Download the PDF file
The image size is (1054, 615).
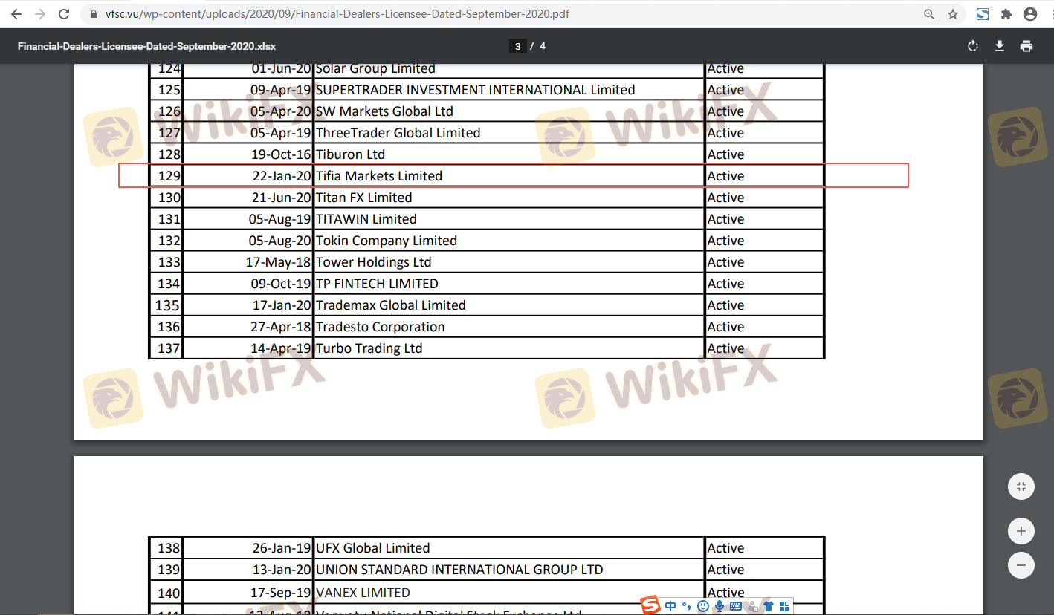pos(1000,46)
